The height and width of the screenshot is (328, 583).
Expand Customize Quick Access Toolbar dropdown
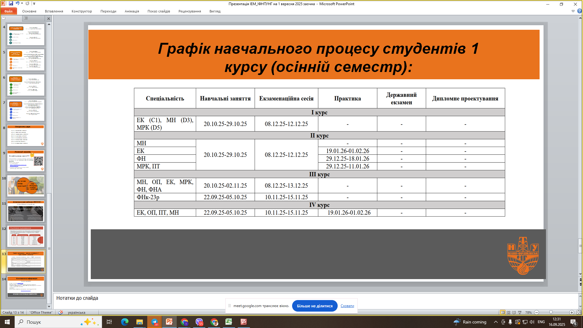coord(34,4)
